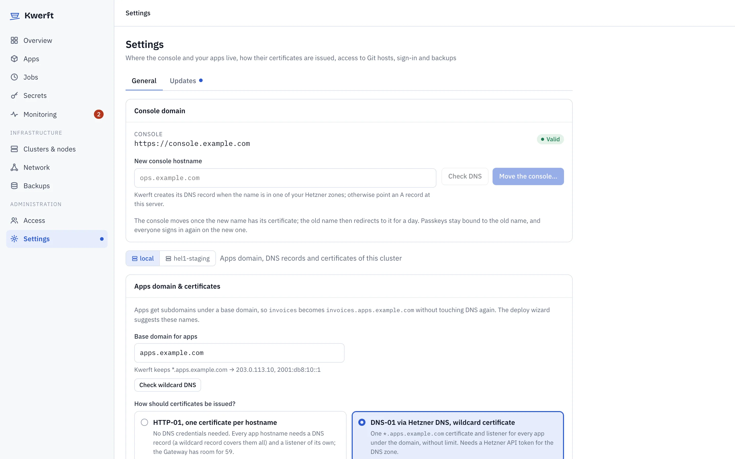This screenshot has width=735, height=459.
Task: Select DNS-01 via Hetzner DNS radio
Action: (x=362, y=422)
